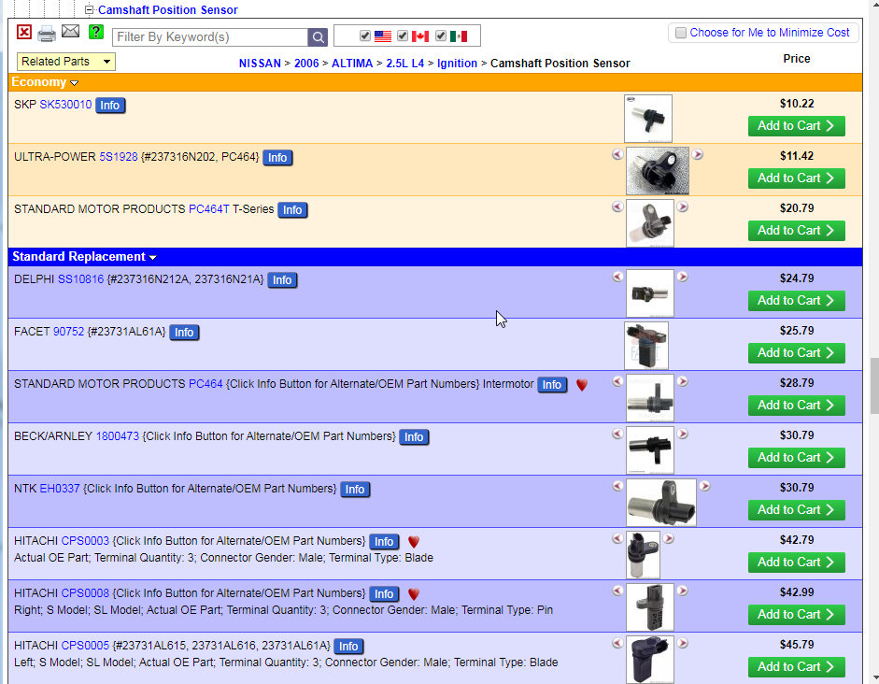
Task: Go to NISSAN in breadcrumb
Action: [260, 64]
